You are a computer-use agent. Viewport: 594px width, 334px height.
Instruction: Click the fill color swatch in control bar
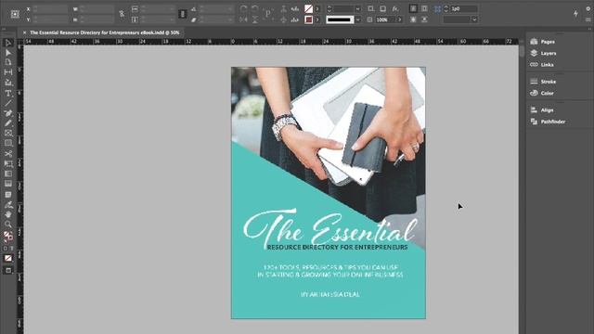pos(309,8)
